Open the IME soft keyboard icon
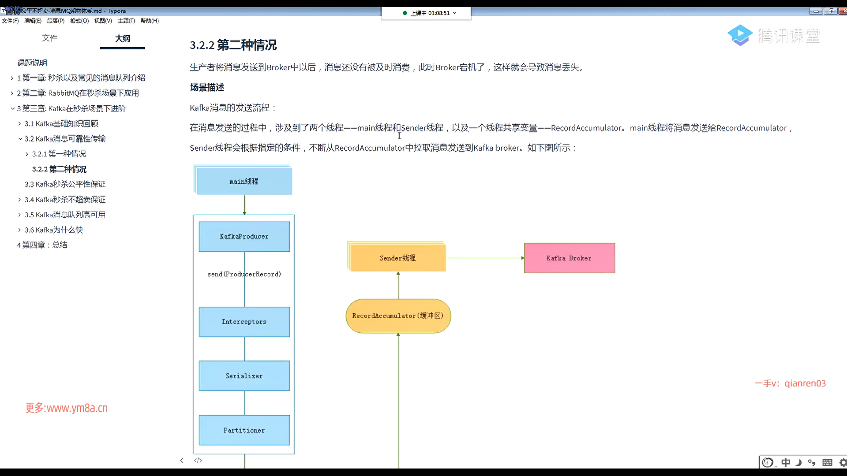The image size is (847, 476). click(x=827, y=462)
